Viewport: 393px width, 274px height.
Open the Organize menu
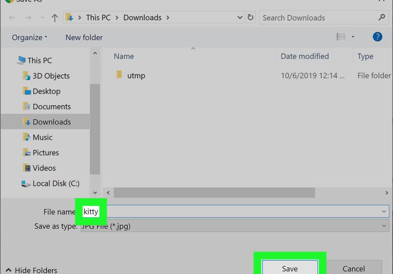tap(30, 37)
